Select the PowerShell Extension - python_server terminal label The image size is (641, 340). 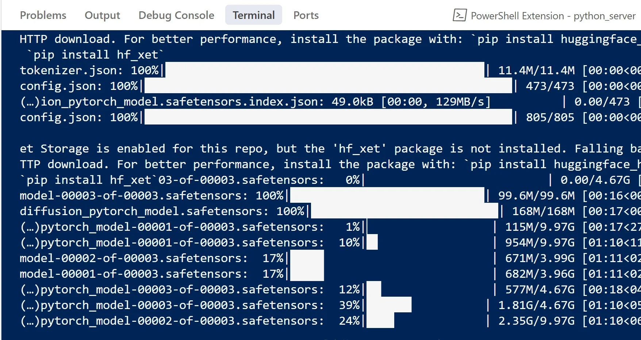(553, 16)
